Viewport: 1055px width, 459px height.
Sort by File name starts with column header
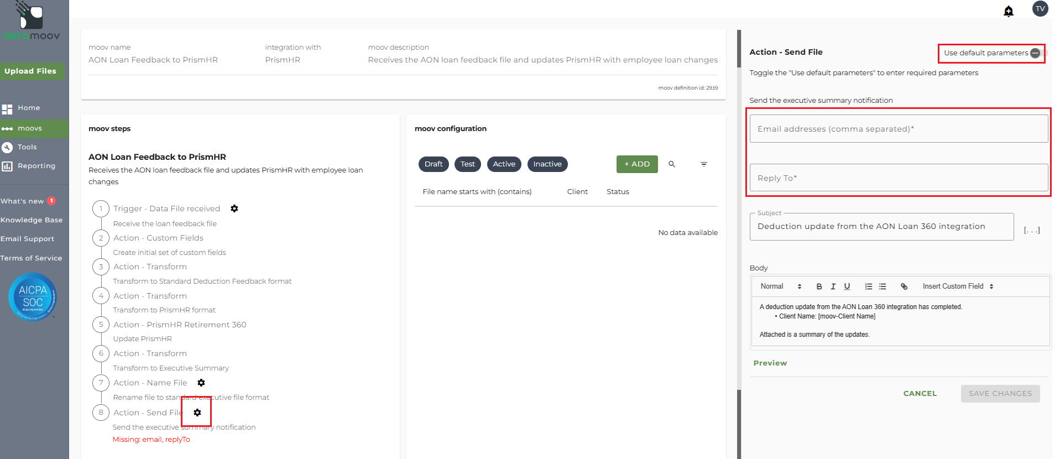click(477, 192)
